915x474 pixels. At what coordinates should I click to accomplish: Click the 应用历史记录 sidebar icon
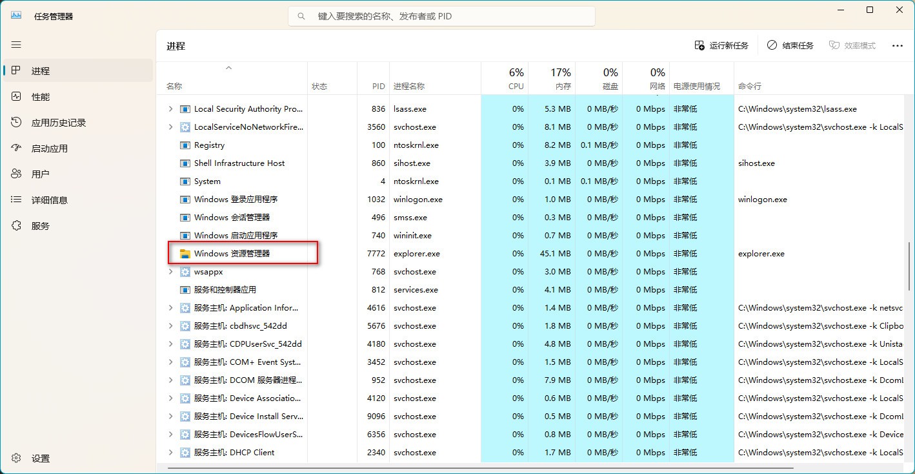[17, 122]
